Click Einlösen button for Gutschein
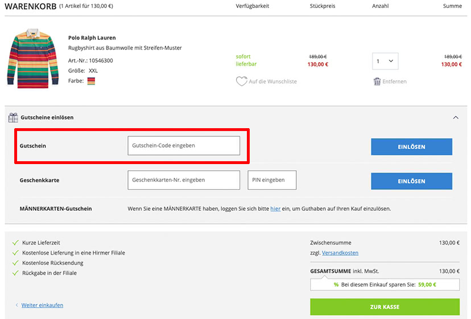This screenshot has width=471, height=319. click(411, 147)
